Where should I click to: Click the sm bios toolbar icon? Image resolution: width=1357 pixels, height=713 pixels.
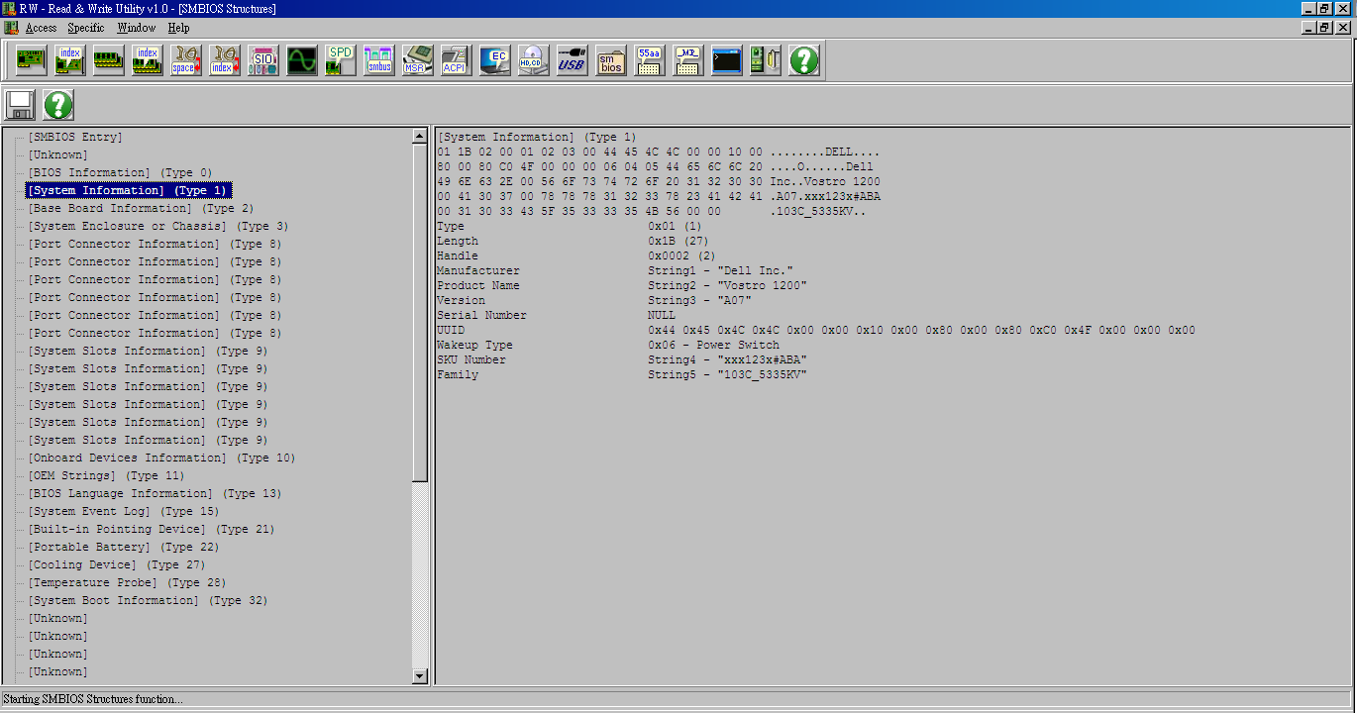tap(611, 60)
